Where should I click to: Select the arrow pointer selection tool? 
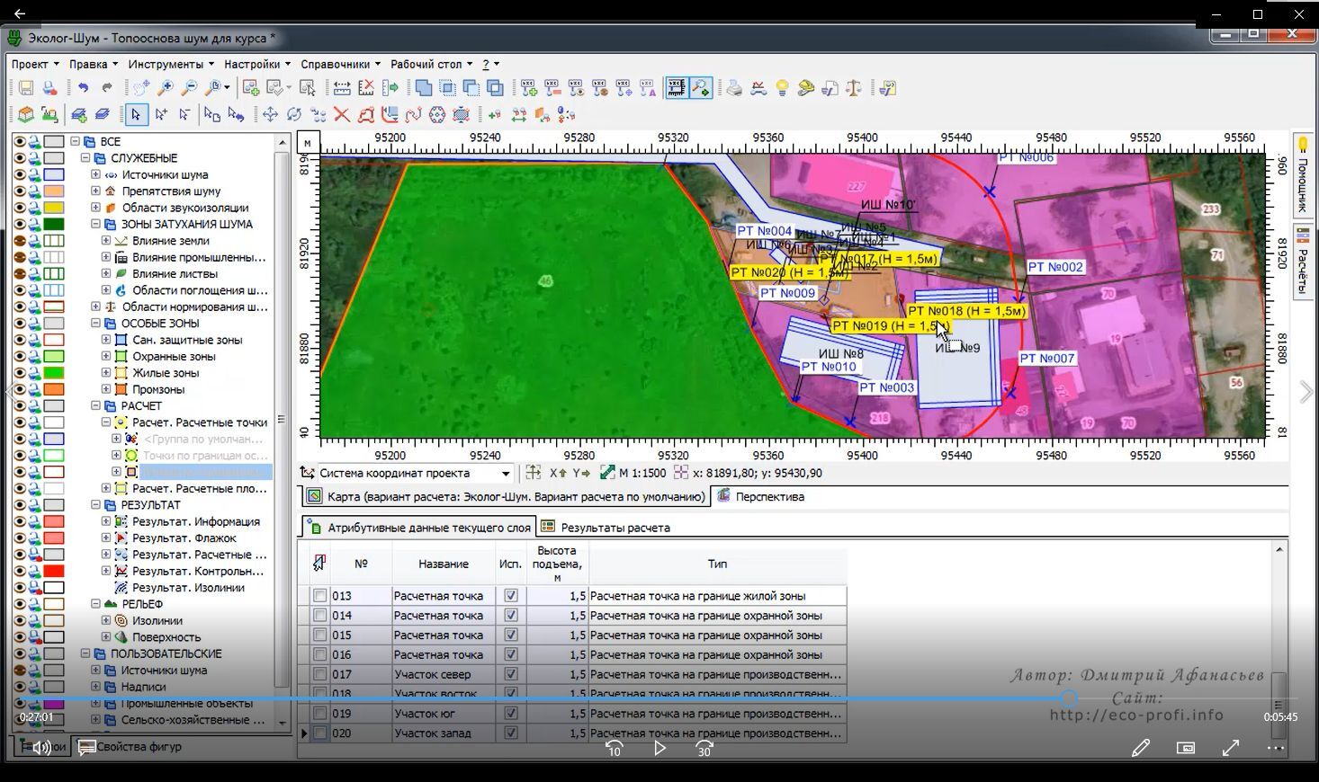pos(136,115)
